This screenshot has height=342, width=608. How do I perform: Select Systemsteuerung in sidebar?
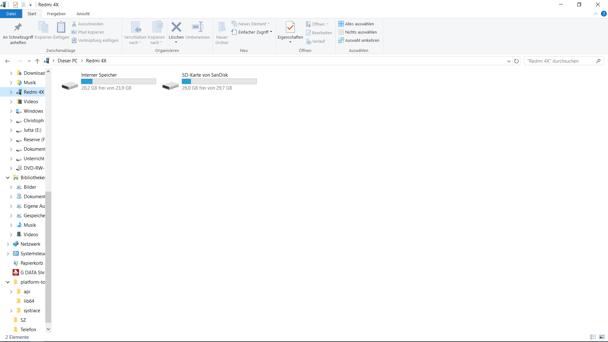tap(33, 254)
